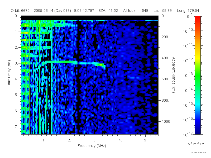
Task: Click apparent range tick label '200.'
Action: pos(165,37)
